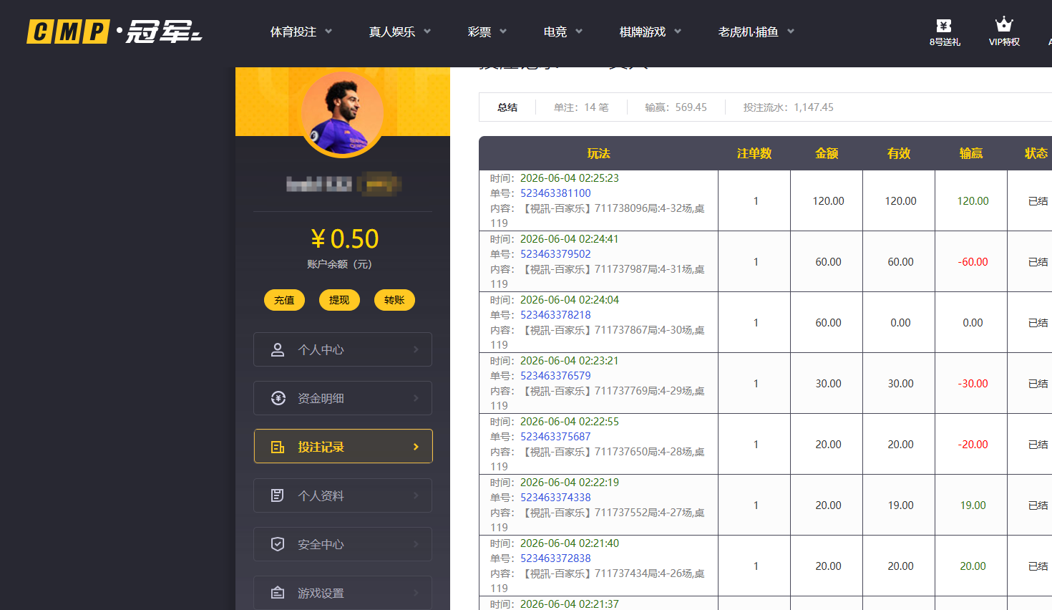Click the 个人中心 person icon

(278, 349)
